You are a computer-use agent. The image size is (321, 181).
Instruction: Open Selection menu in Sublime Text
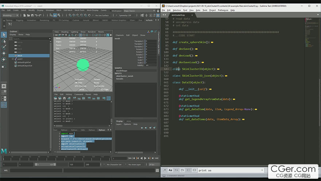pyautogui.click(x=177, y=10)
